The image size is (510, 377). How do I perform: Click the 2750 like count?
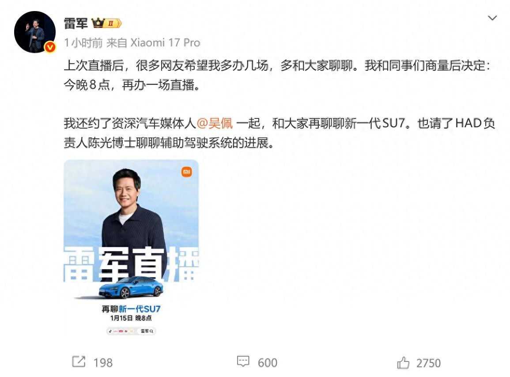[x=428, y=363]
